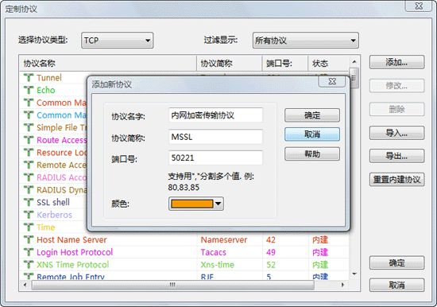Click the icon beside RADIUS Dyna row
The image size is (437, 307).
pyautogui.click(x=29, y=190)
